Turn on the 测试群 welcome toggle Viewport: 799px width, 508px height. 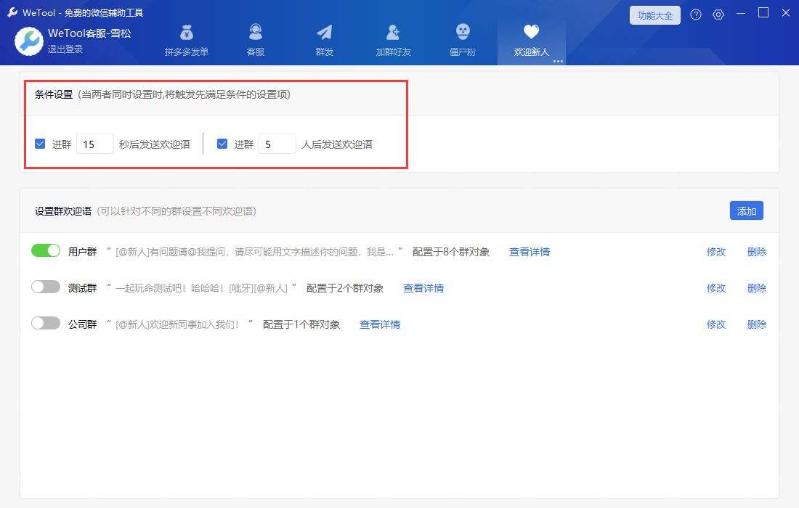pyautogui.click(x=45, y=287)
